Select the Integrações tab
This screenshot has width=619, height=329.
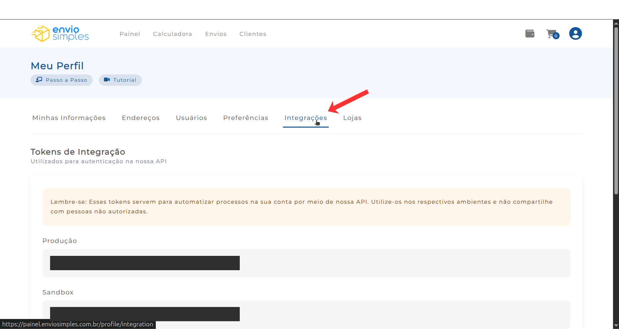click(306, 118)
